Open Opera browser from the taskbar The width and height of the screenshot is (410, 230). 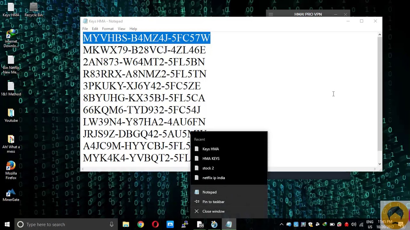(x=155, y=224)
